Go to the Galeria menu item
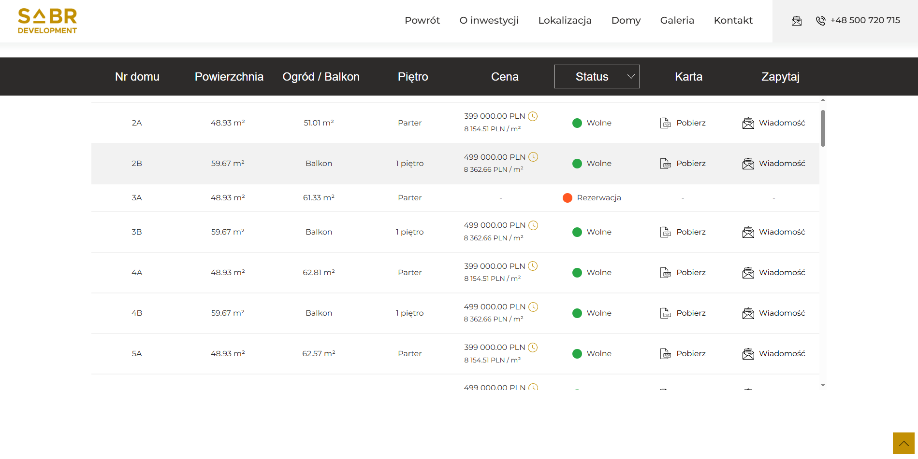Viewport: 918px width, 459px height. click(677, 20)
